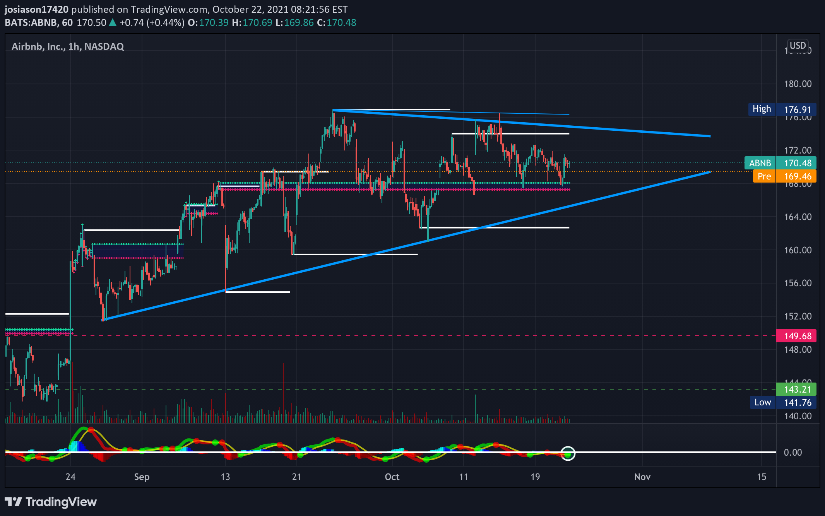Click the +0.74 (+0.44%) change value
Viewport: 825px width, 516px height.
click(152, 22)
